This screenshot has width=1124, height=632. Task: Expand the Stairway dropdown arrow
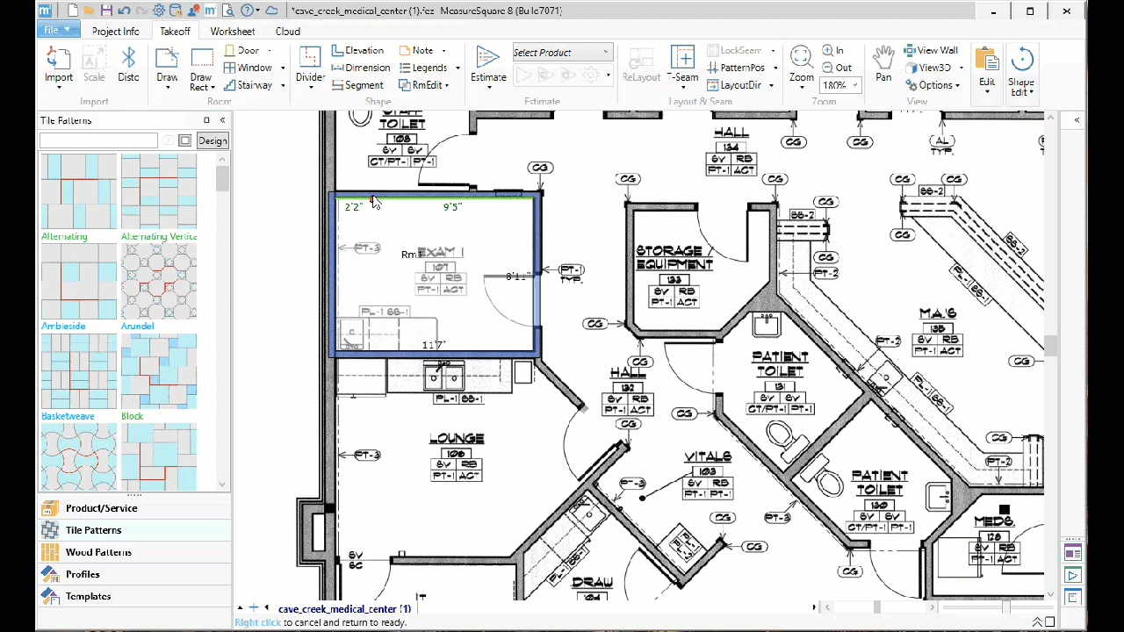(283, 85)
